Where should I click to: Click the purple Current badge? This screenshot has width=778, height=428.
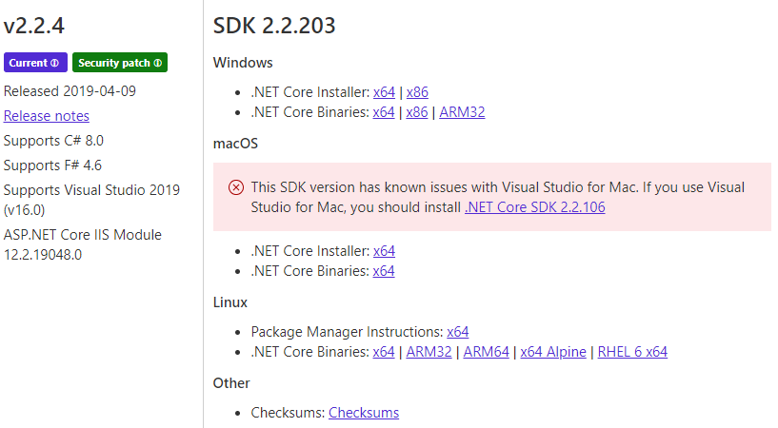[29, 63]
